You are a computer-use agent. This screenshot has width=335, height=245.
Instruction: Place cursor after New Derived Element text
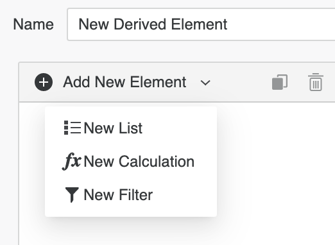coord(228,24)
